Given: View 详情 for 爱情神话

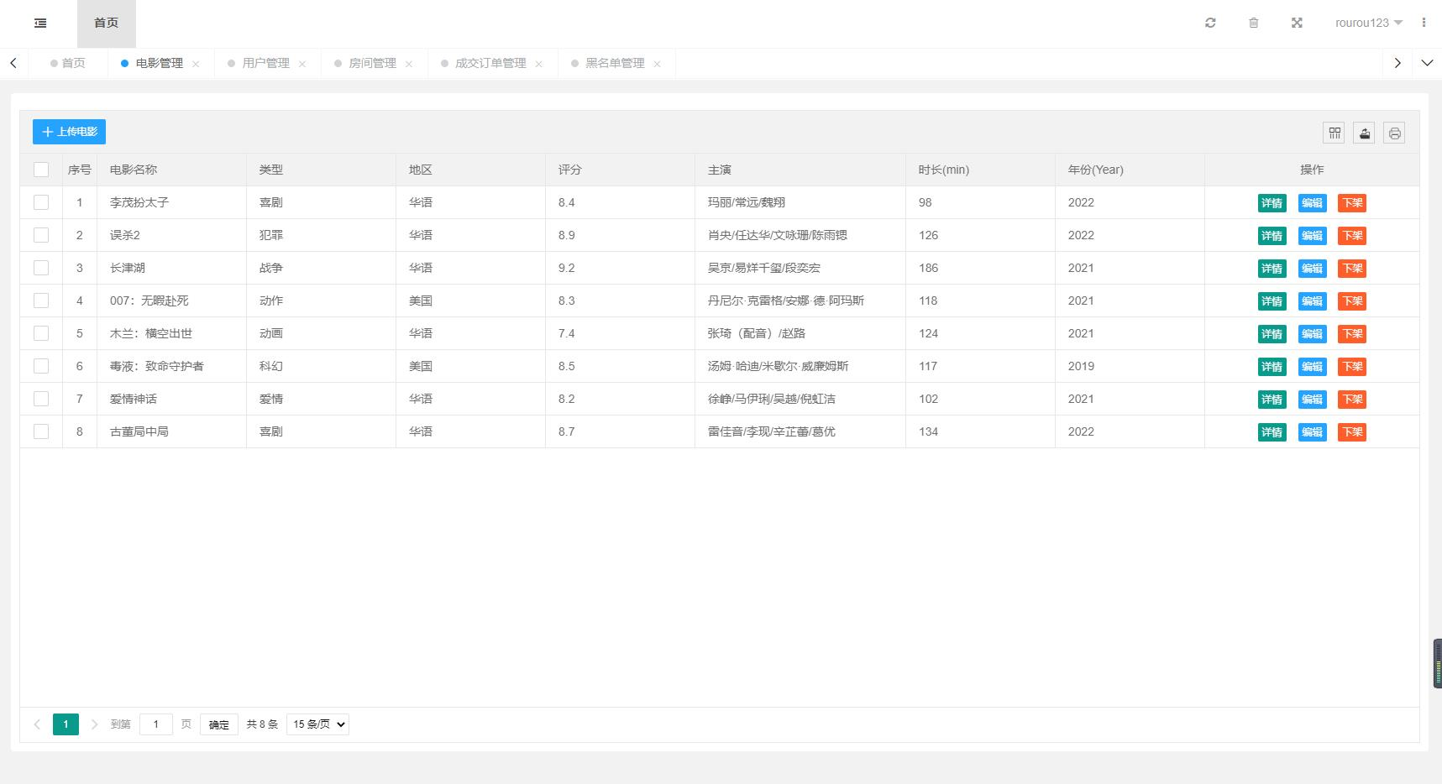Looking at the screenshot, I should (1272, 400).
